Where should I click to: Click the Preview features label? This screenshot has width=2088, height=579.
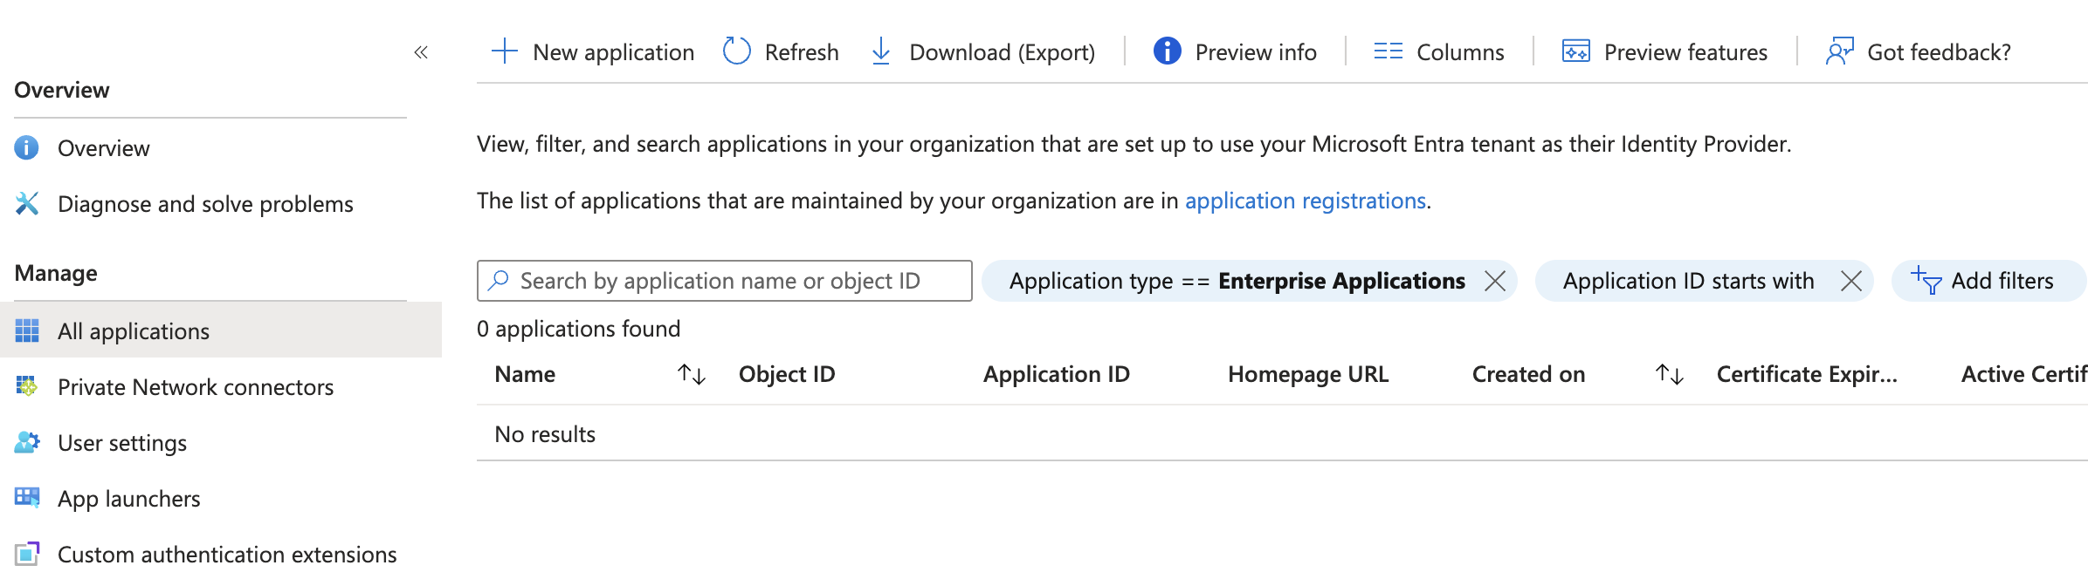pyautogui.click(x=1685, y=52)
